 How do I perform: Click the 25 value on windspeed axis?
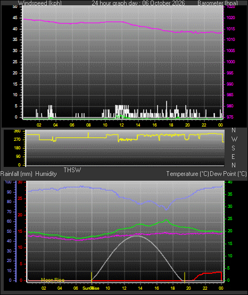pos(15,62)
